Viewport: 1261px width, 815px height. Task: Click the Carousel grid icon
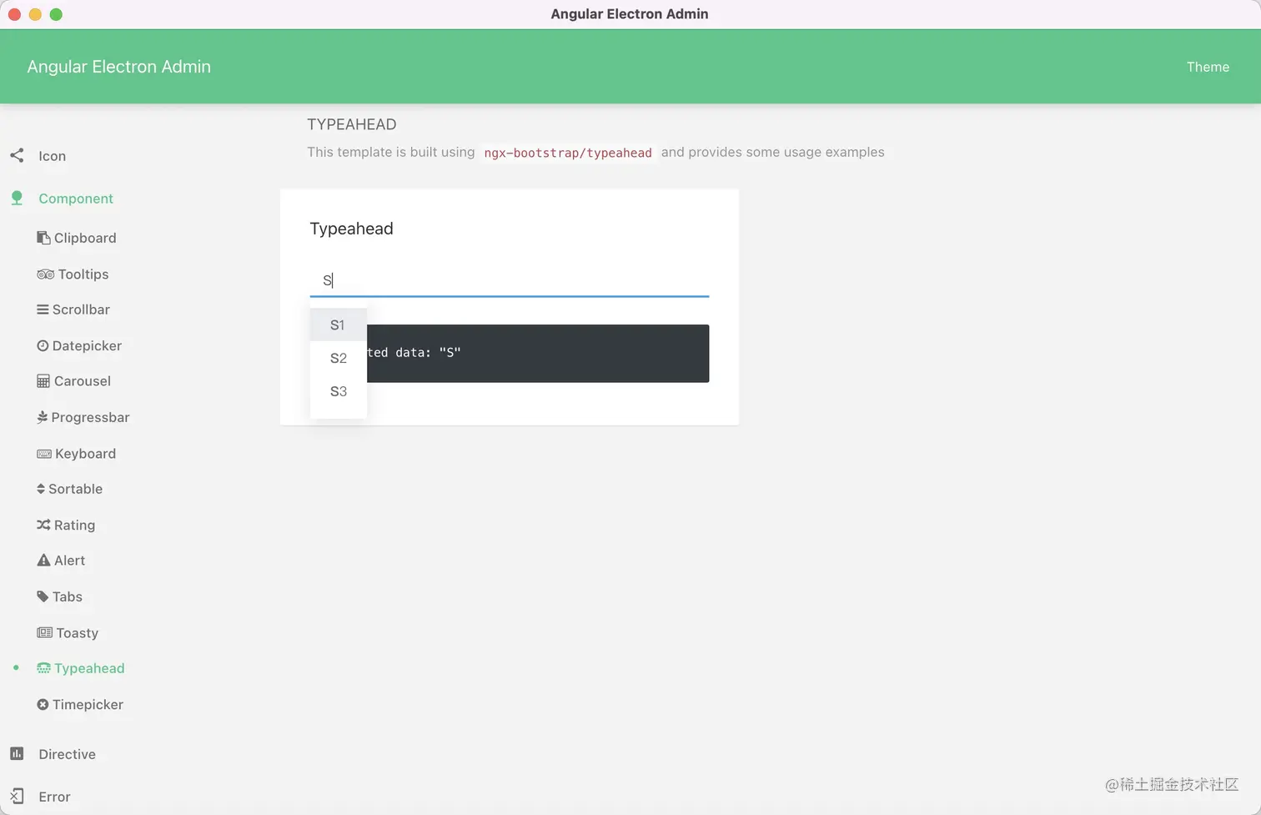tap(43, 381)
